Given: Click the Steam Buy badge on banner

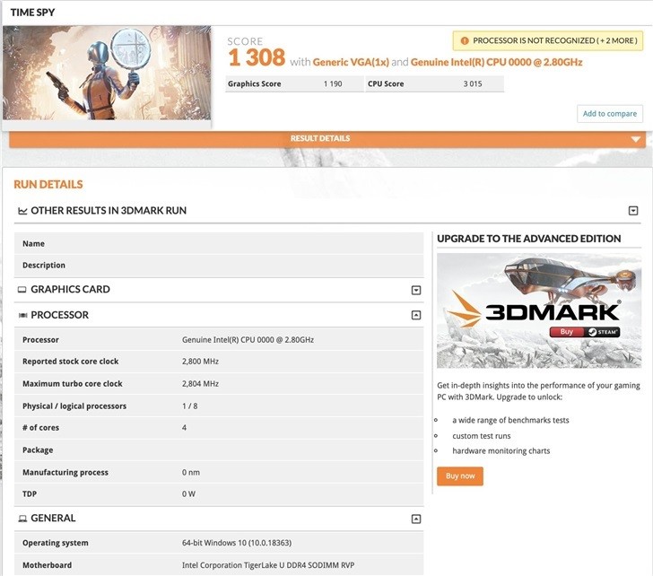Looking at the screenshot, I should coord(585,332).
